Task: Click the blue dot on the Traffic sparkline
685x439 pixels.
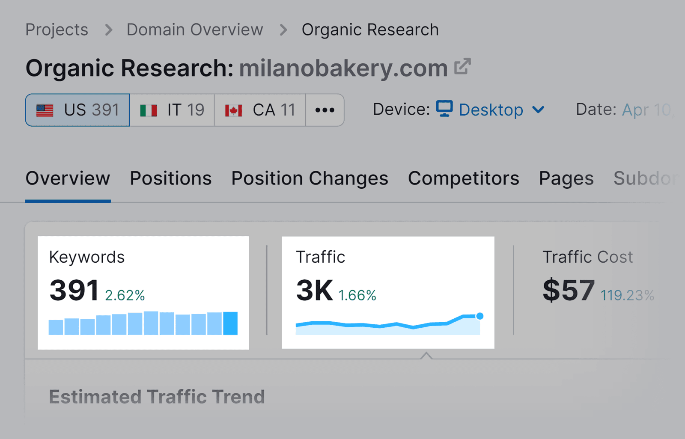Action: 479,317
